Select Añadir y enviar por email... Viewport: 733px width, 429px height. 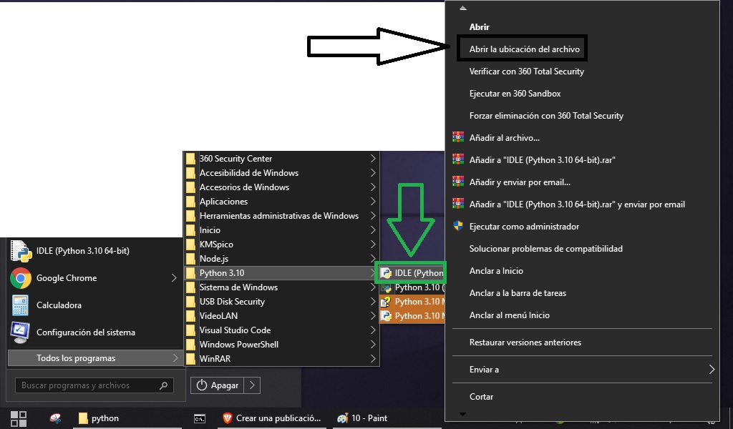tap(582, 182)
